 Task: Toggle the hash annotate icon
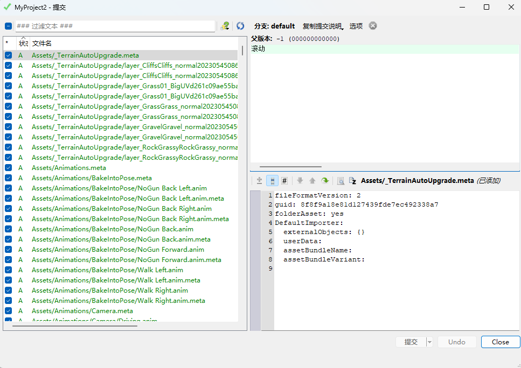pos(284,181)
